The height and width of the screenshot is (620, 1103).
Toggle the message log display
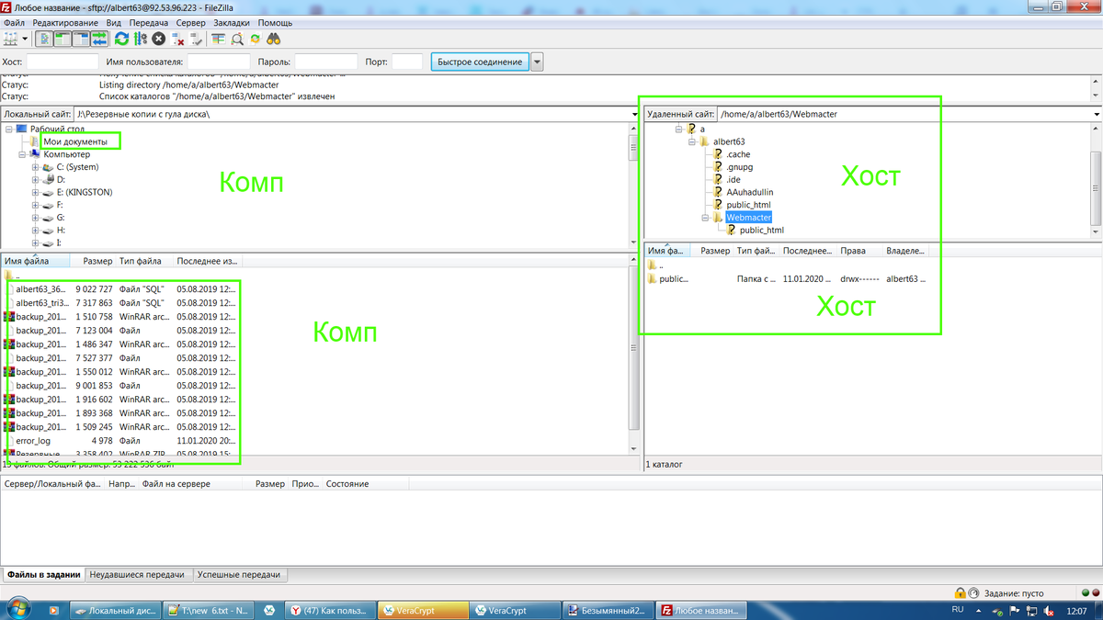pyautogui.click(x=45, y=39)
